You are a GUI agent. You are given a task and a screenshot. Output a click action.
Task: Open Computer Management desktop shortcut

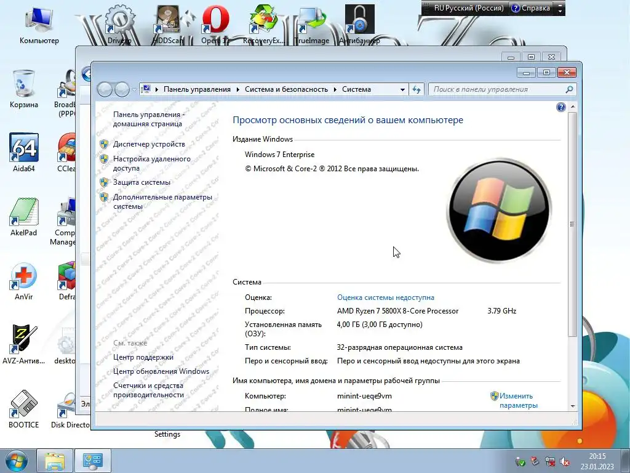pos(64,220)
